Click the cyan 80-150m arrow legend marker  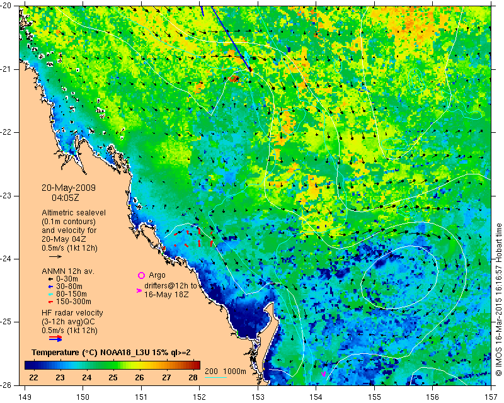tap(50, 294)
